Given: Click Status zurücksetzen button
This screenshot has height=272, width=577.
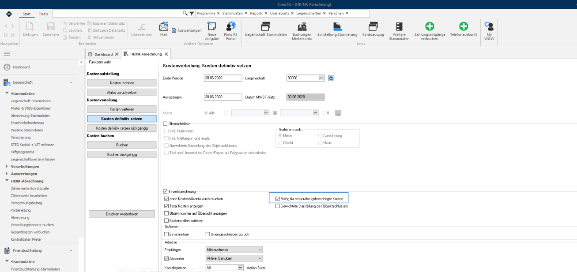Looking at the screenshot, I should [x=122, y=93].
